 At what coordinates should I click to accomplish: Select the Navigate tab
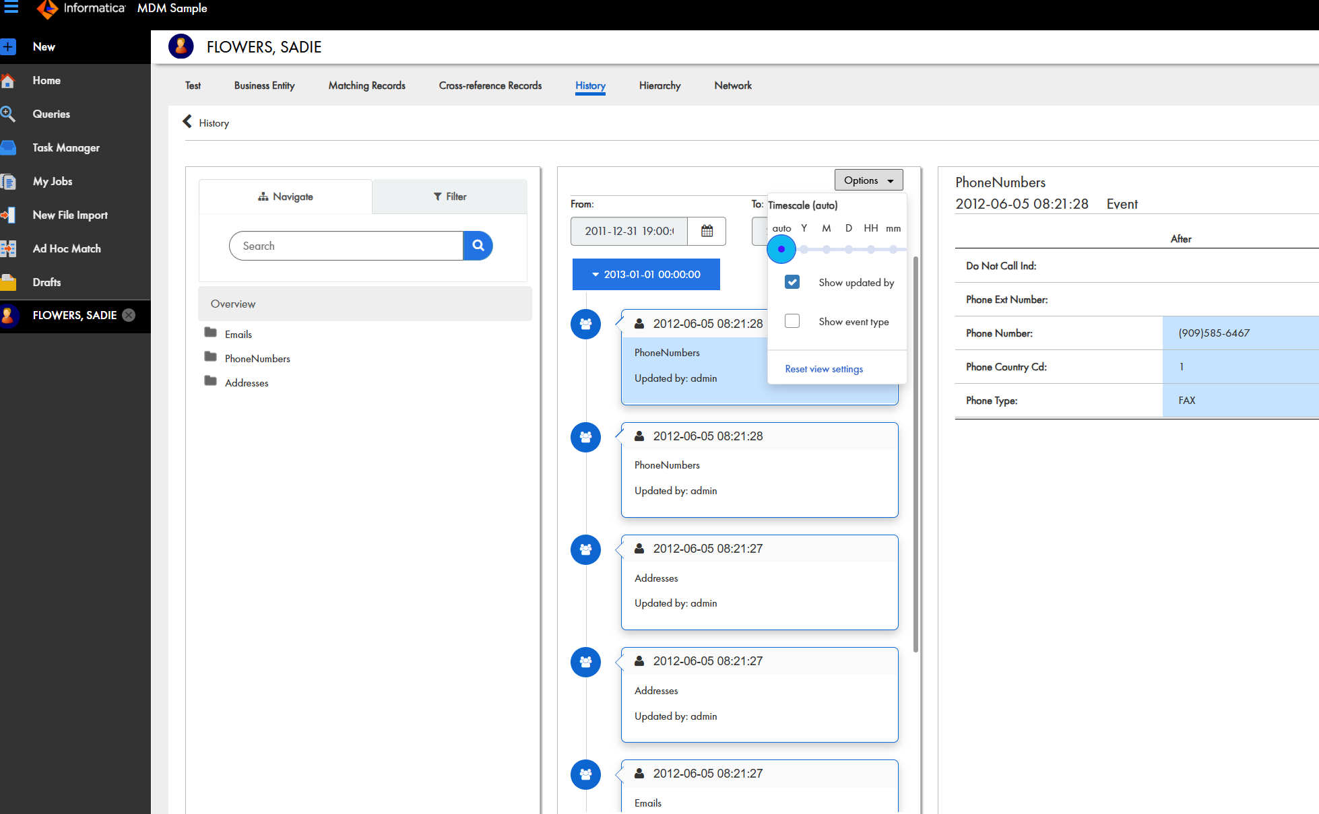(286, 197)
